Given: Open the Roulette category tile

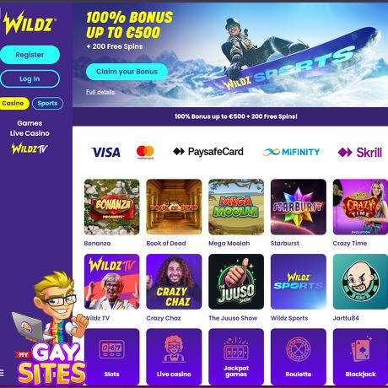Looking at the screenshot, I should point(299,357).
